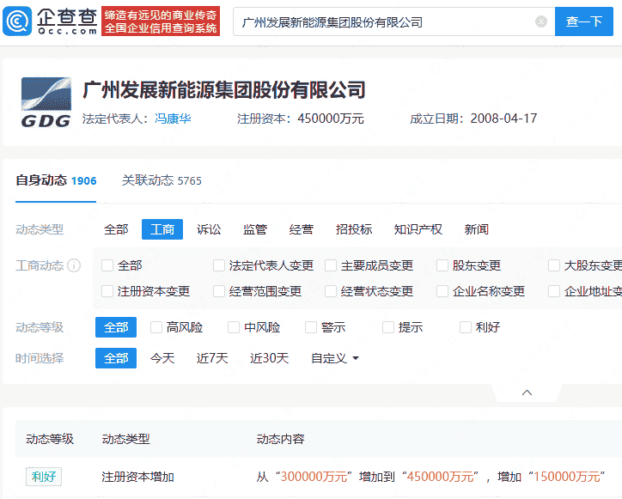The width and height of the screenshot is (622, 499).
Task: Collapse the filter panel with the chevron
Action: pos(527,393)
